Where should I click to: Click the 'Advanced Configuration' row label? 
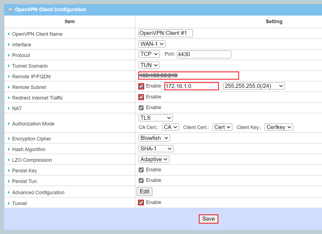(x=38, y=193)
